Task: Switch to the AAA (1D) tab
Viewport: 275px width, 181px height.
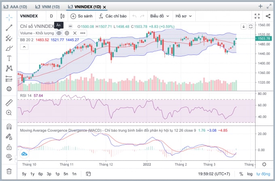Action: tap(15, 7)
